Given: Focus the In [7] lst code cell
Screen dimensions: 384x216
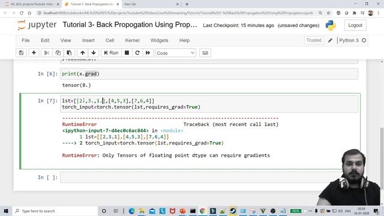Looking at the screenshot, I should tap(209, 104).
